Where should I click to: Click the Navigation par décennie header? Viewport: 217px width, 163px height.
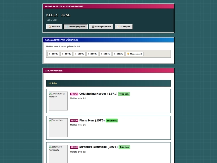pyautogui.click(x=108, y=40)
